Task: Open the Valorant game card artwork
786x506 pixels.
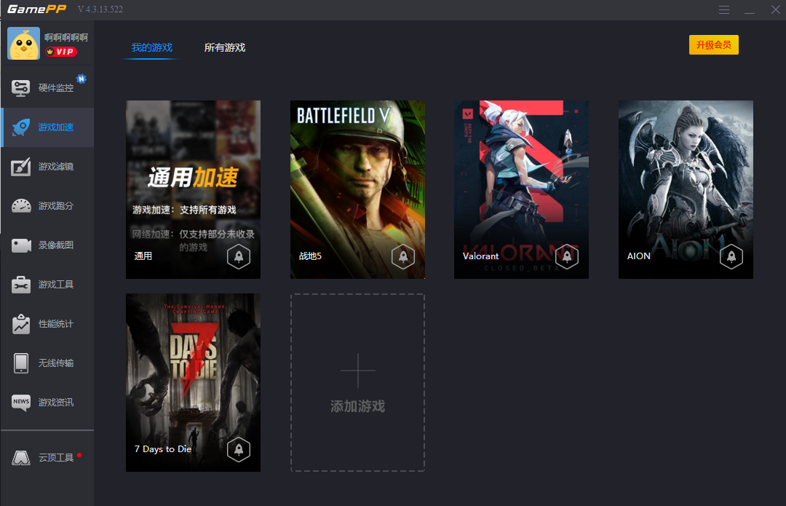Action: (x=521, y=189)
